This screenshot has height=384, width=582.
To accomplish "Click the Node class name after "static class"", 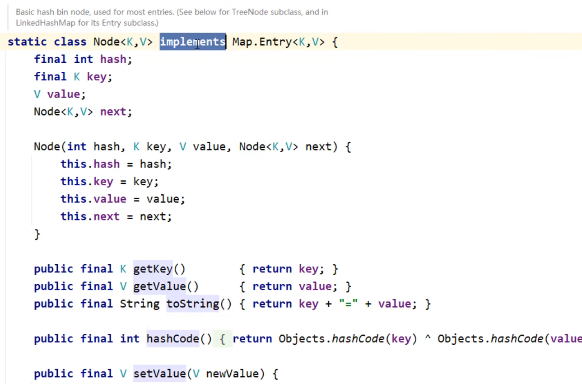I will tap(107, 42).
